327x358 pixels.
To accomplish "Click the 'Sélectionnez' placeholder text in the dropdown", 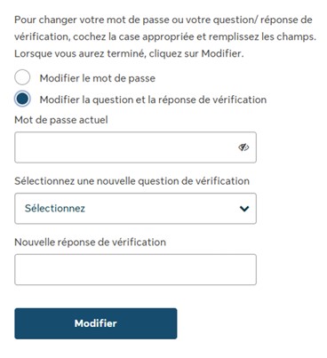I will tap(55, 208).
